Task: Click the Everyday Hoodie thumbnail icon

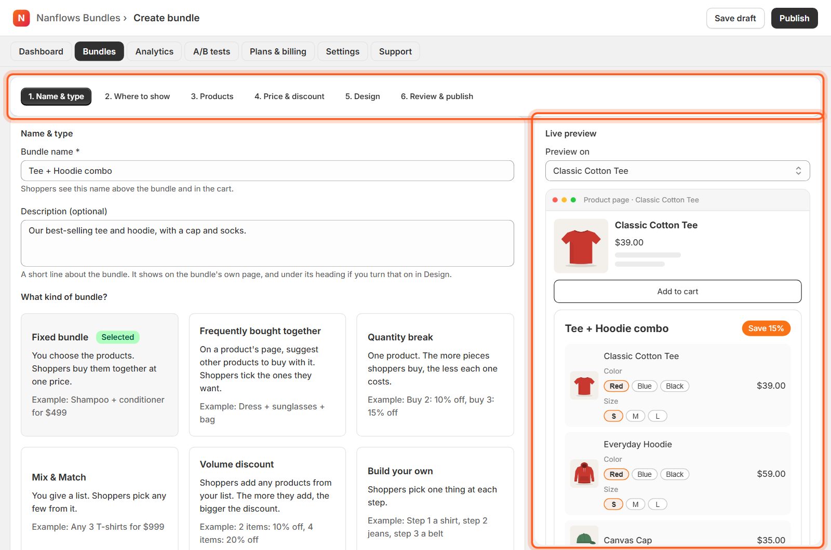Action: pos(584,474)
